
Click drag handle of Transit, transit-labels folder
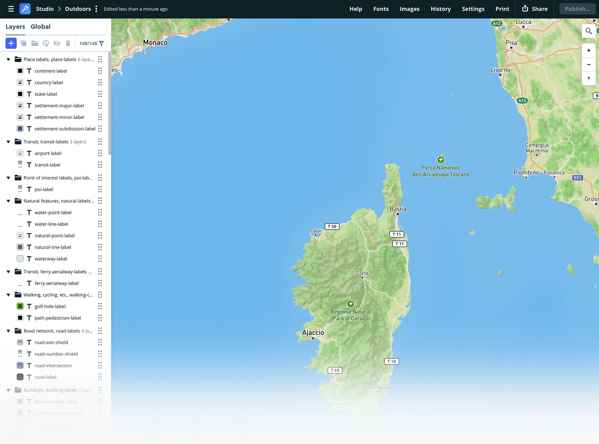pyautogui.click(x=100, y=141)
